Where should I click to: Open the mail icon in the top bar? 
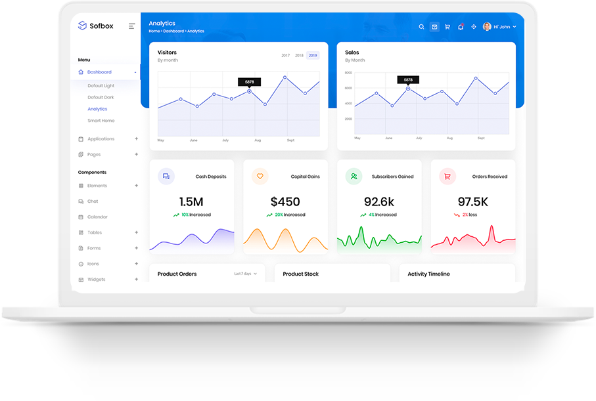point(434,27)
